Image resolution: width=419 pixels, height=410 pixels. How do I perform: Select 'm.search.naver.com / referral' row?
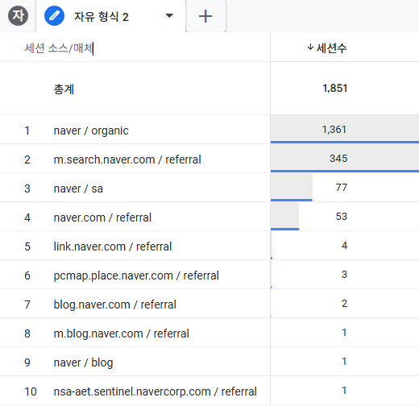(x=127, y=159)
